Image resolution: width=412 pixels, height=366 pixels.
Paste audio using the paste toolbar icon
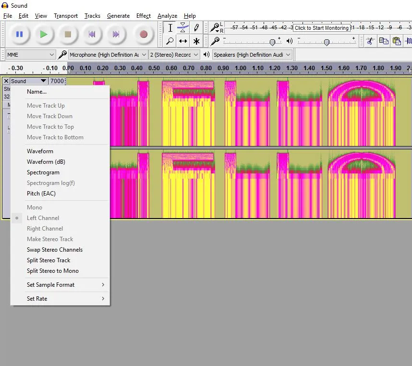[396, 42]
